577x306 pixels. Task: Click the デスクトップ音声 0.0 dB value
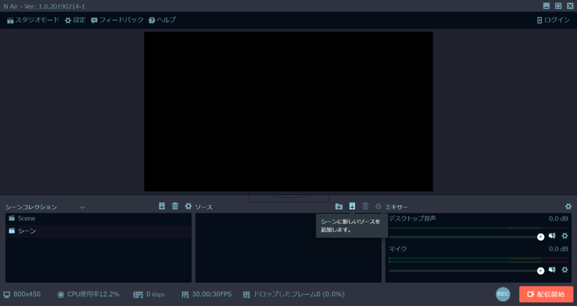click(x=558, y=219)
